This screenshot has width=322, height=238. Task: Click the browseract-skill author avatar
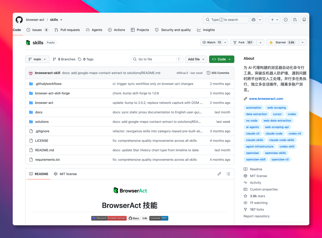(31, 73)
